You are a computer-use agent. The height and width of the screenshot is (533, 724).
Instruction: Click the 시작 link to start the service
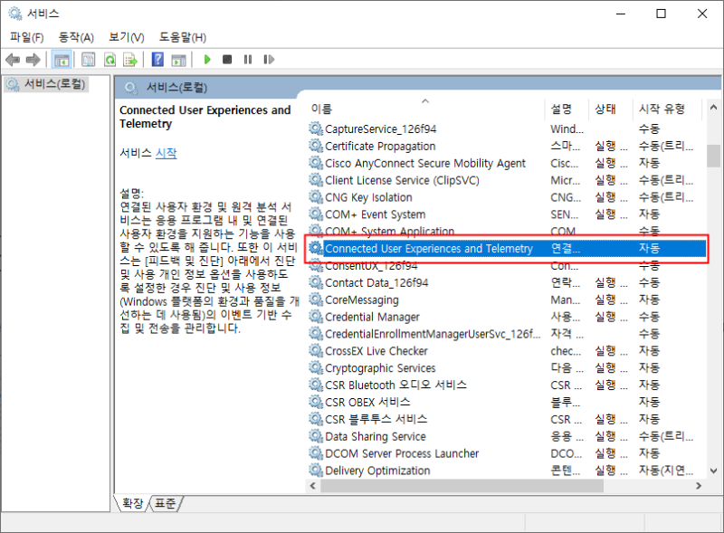click(x=167, y=153)
